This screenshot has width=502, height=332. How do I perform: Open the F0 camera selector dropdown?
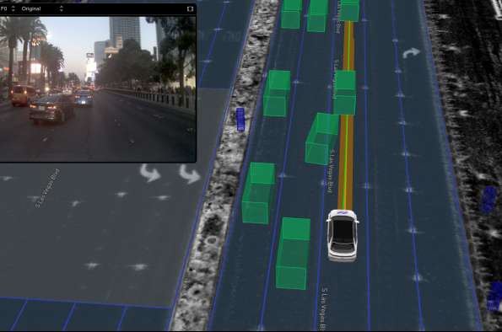(x=8, y=8)
